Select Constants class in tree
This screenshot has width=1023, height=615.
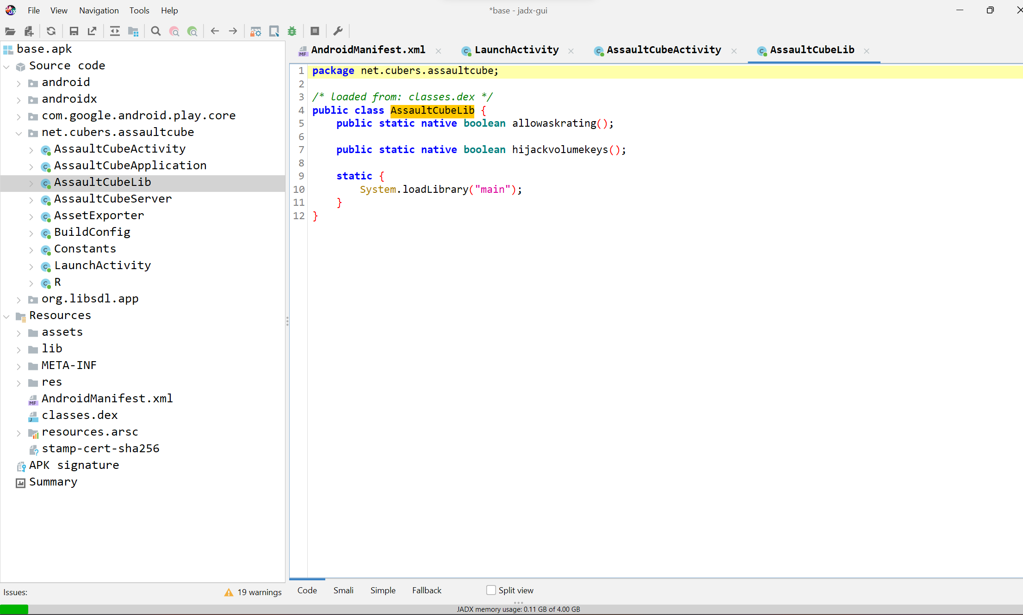[x=85, y=249]
